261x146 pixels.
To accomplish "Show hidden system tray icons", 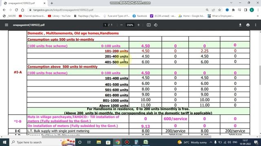I will point(211,142).
